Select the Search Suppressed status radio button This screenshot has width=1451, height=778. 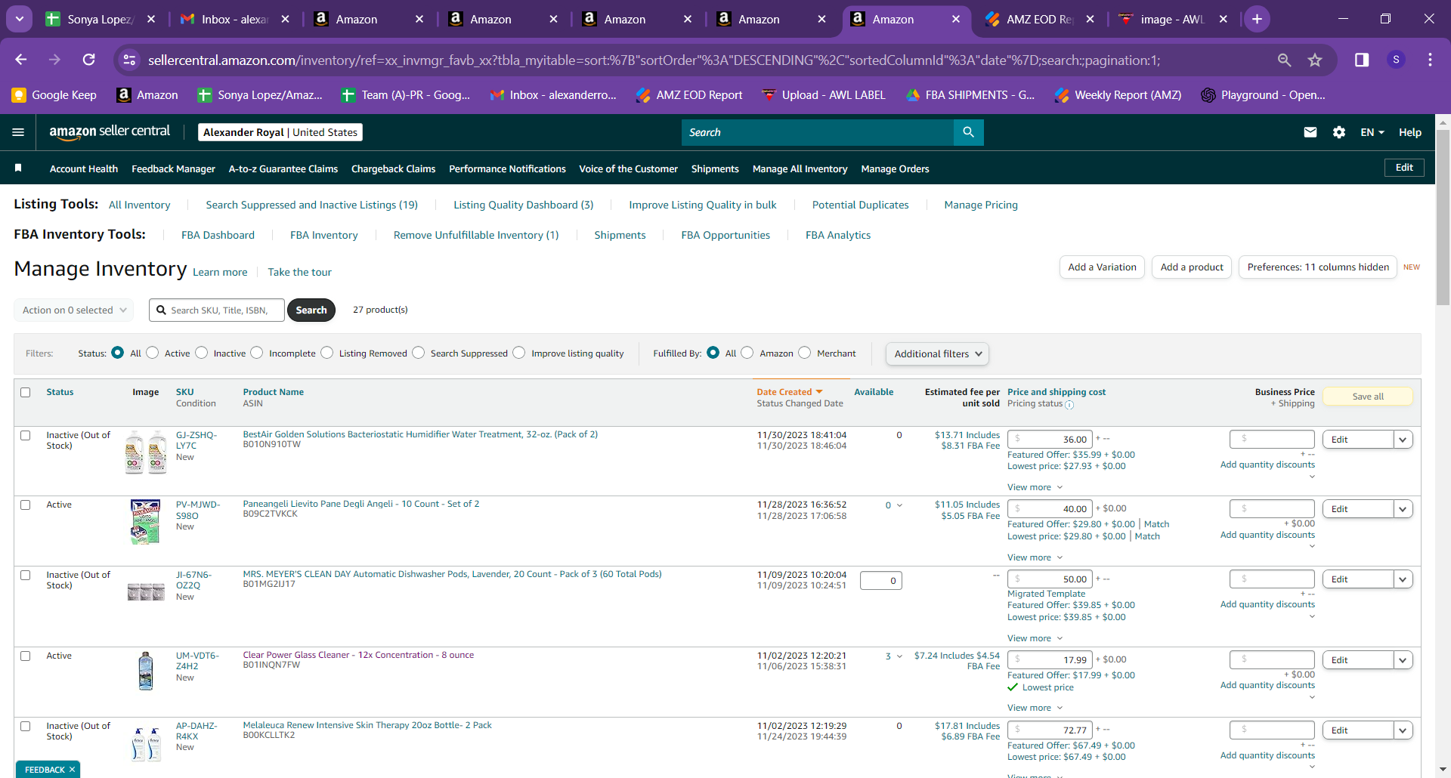coord(419,353)
